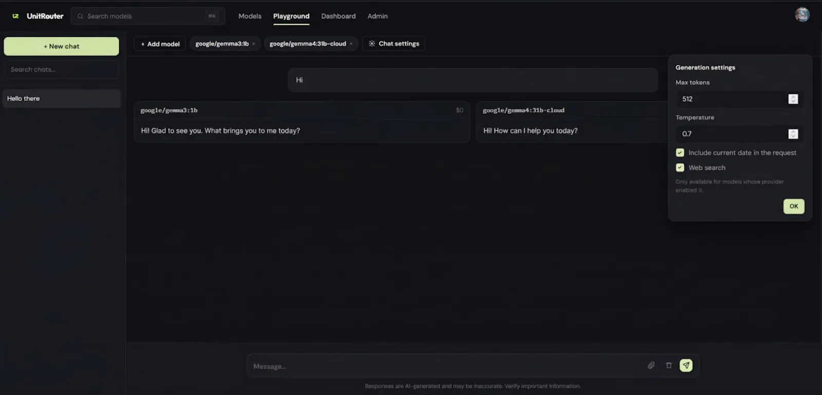Toggle the Web search checkbox
This screenshot has height=395, width=822.
click(x=680, y=167)
